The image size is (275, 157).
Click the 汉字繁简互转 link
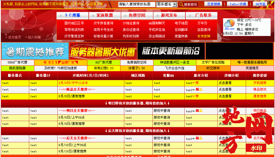coord(74,36)
